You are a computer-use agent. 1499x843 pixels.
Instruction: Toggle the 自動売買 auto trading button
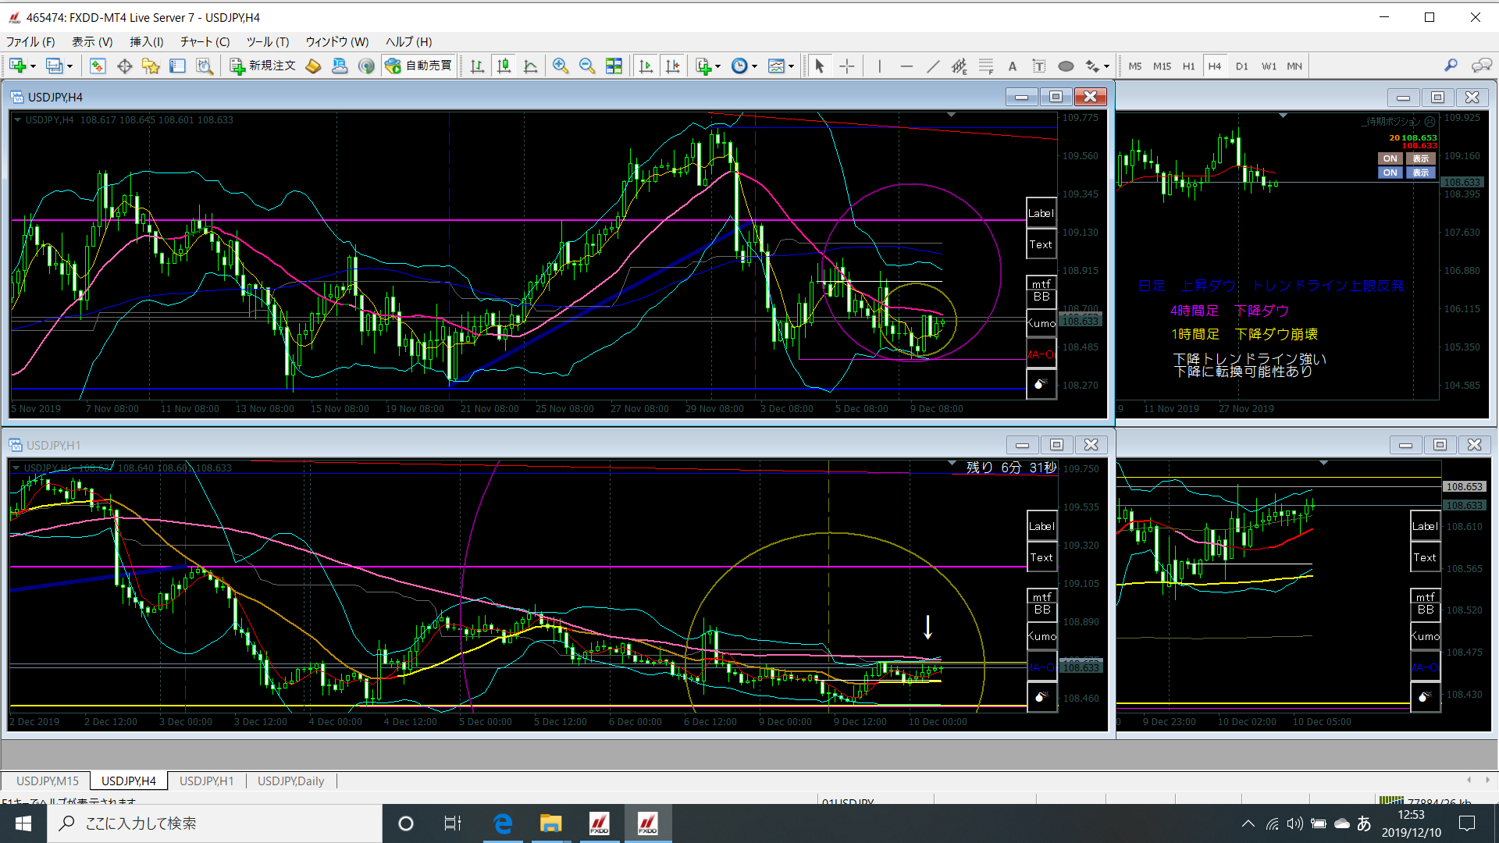(419, 66)
